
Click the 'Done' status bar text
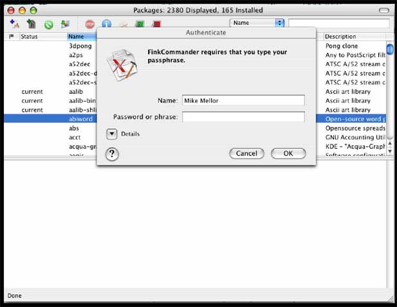[x=14, y=295]
